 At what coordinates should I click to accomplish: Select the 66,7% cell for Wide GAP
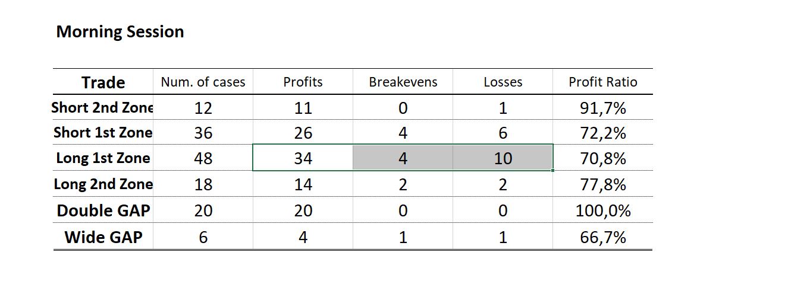pos(602,237)
